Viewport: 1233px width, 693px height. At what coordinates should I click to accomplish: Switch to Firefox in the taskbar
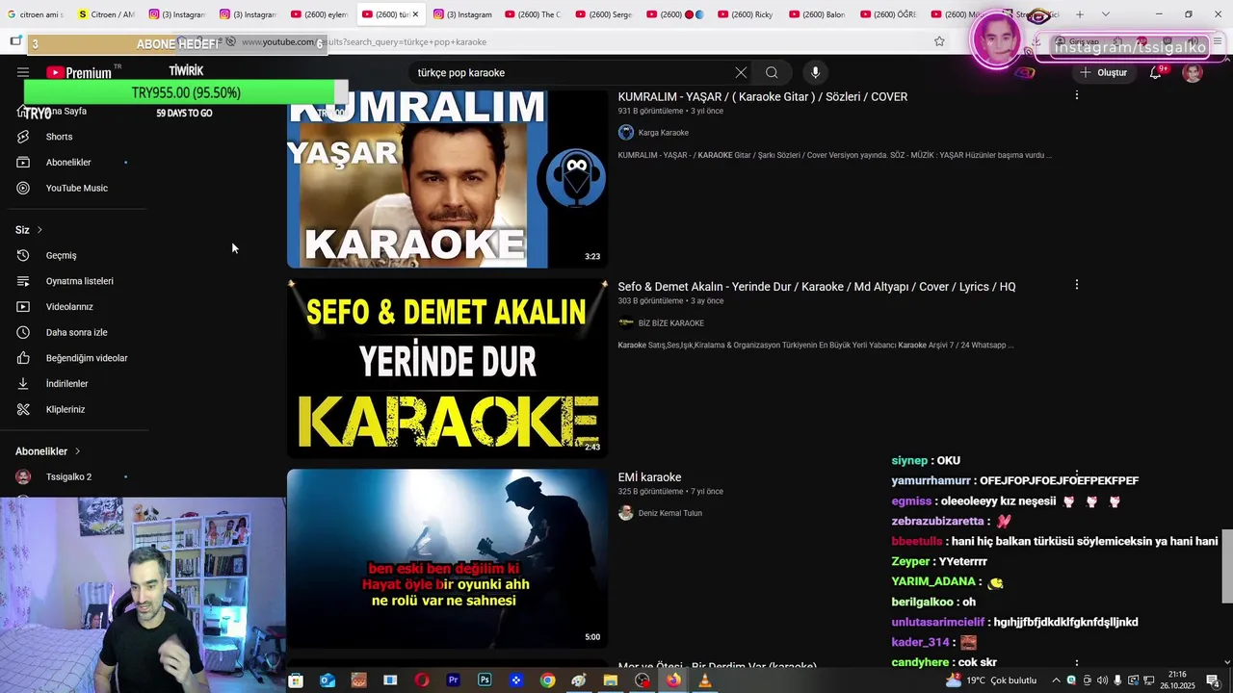673,680
